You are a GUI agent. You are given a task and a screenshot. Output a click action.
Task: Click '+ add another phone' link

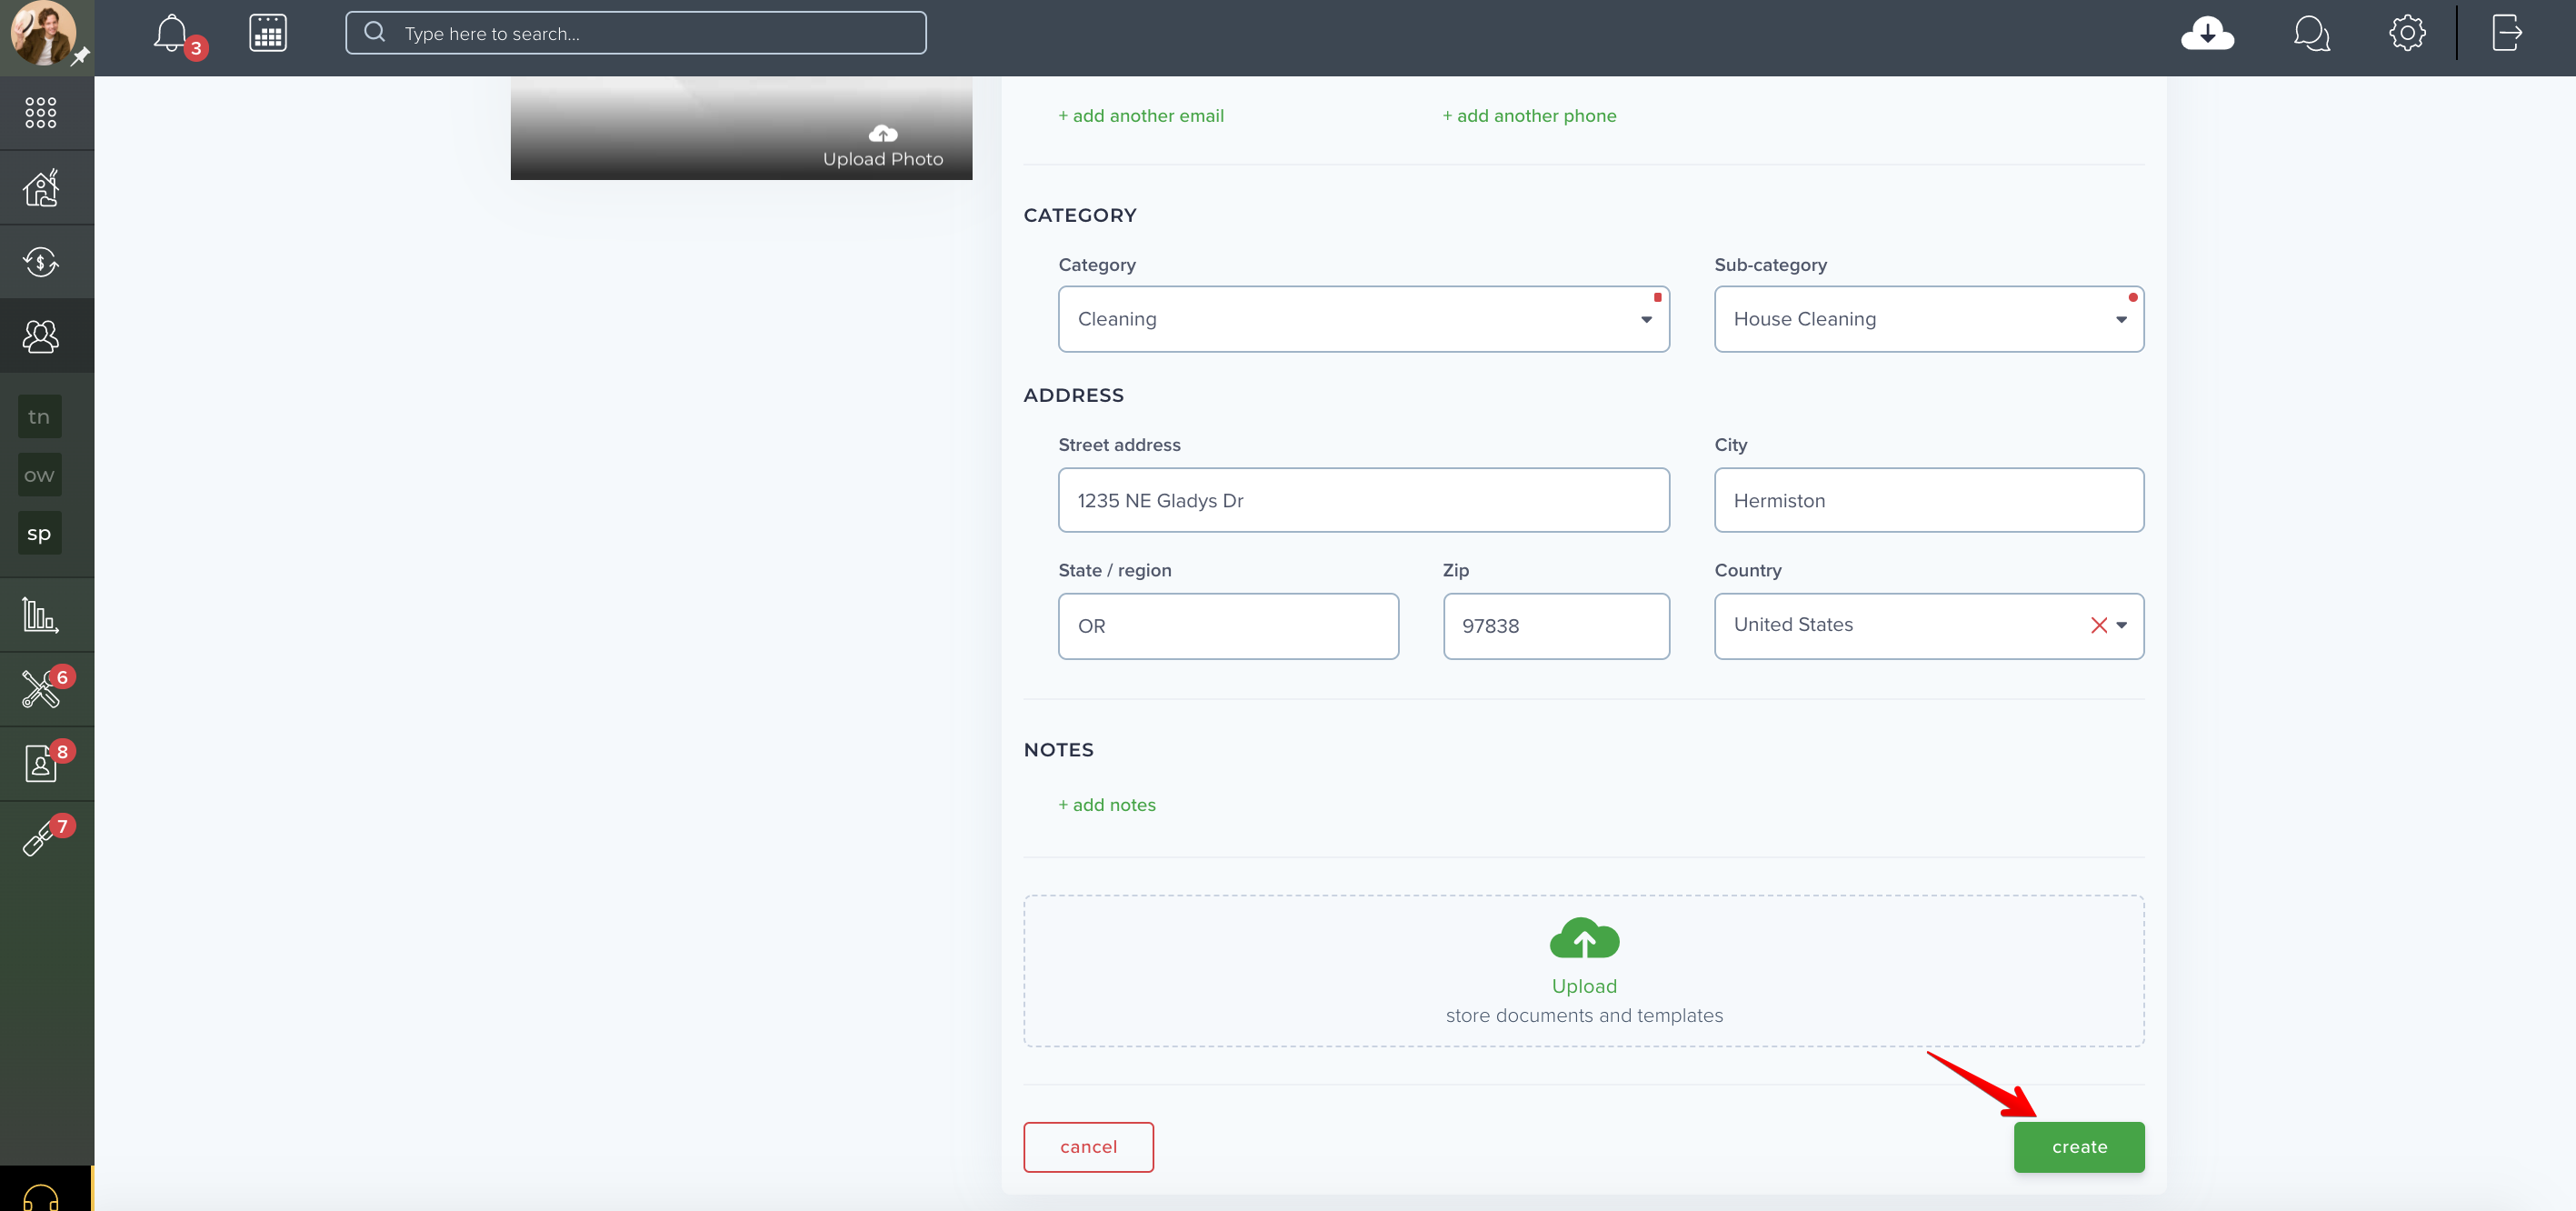[1529, 116]
